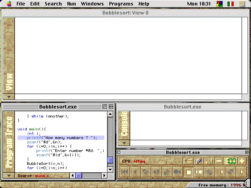Click the single step back arrow button
This screenshot has width=251, height=188.
[x=135, y=172]
